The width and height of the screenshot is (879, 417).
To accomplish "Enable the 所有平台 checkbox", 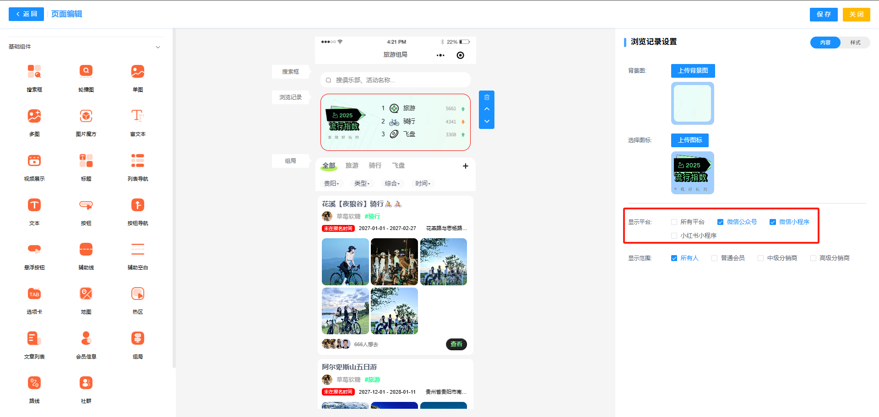I will [x=674, y=222].
